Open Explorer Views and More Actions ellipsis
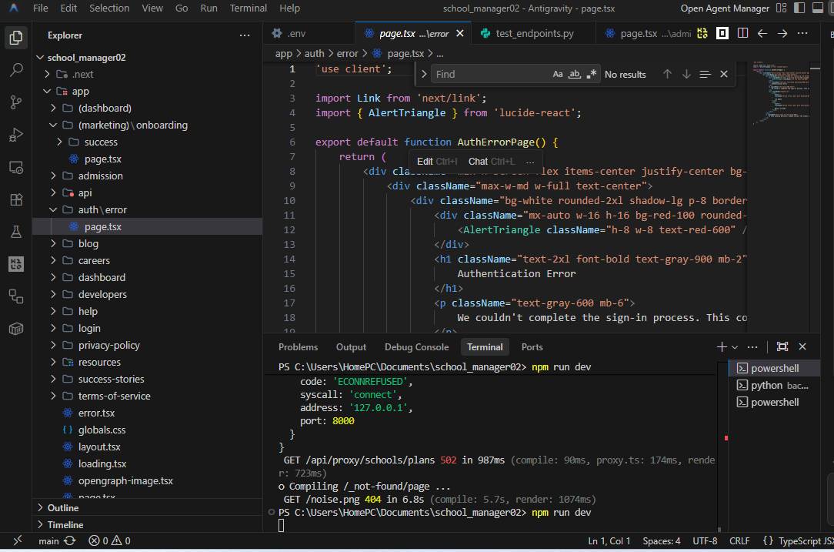 pos(245,35)
